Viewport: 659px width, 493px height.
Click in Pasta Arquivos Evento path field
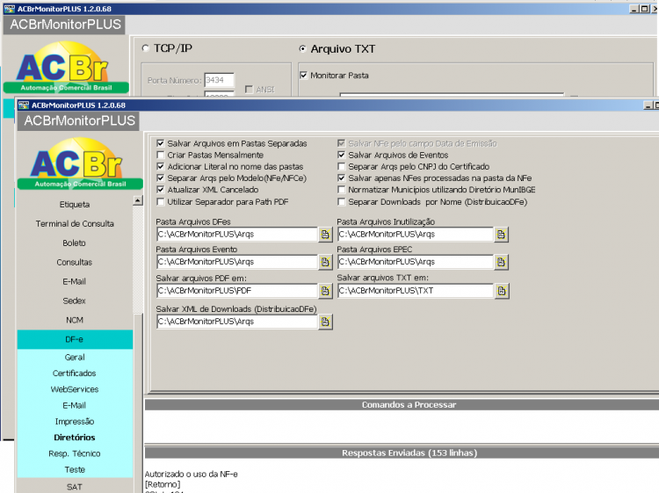coord(236,262)
